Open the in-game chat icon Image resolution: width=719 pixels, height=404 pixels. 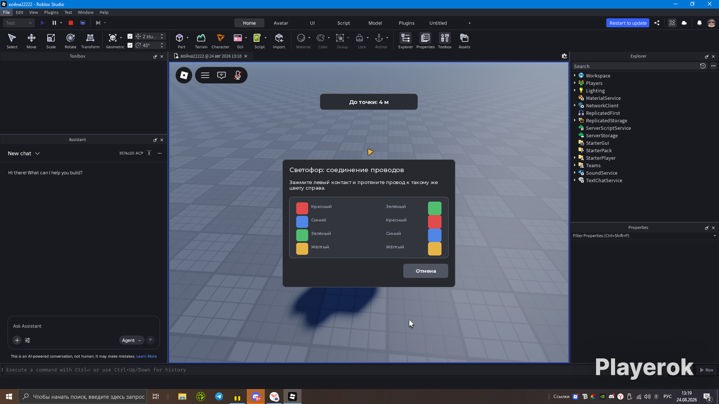(x=222, y=75)
